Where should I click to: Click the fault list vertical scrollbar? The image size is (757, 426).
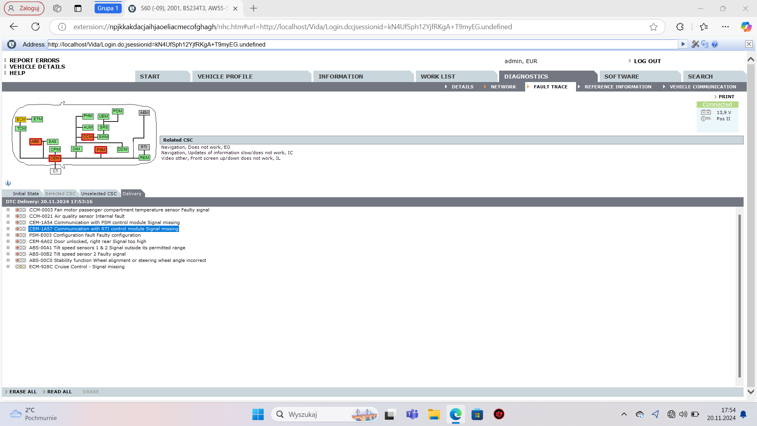[739, 296]
